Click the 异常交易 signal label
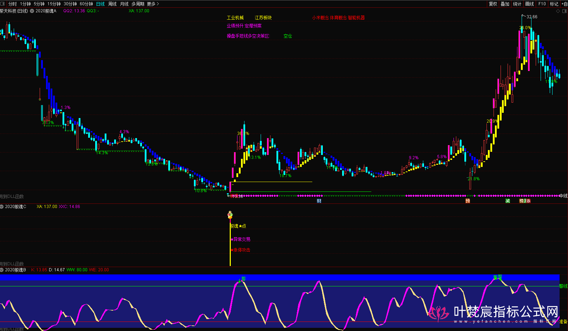This screenshot has height=331, width=568. [241, 240]
